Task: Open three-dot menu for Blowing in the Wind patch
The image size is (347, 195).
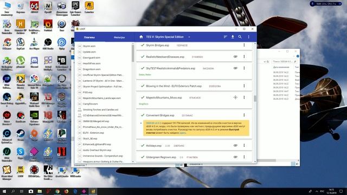Action: point(244,86)
